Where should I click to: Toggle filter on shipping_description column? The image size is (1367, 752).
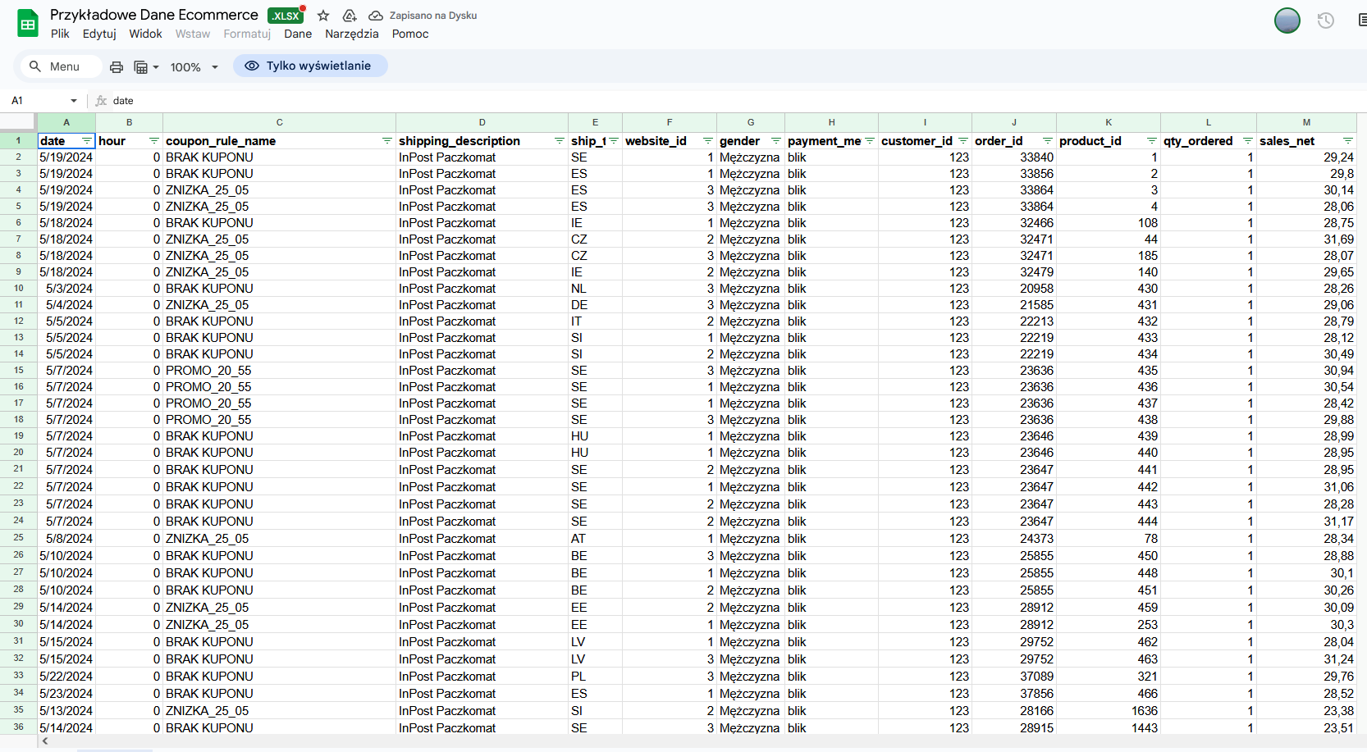[559, 141]
